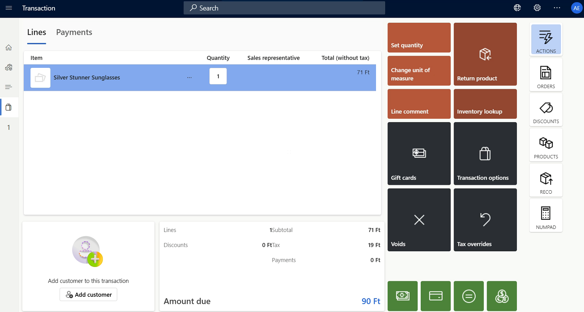Open the header more options ellipsis
The image size is (584, 312).
click(557, 8)
